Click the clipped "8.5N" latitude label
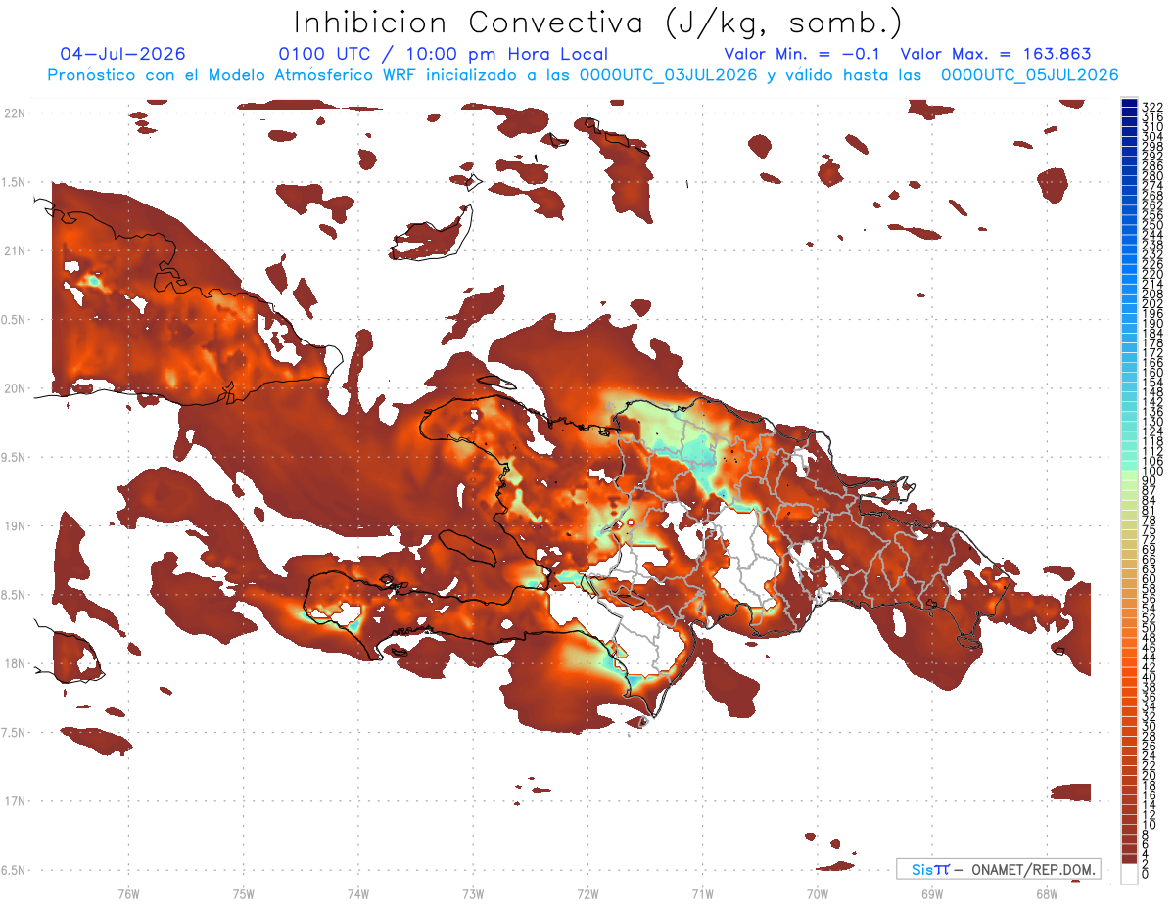This screenshot has width=1175, height=907. click(14, 595)
